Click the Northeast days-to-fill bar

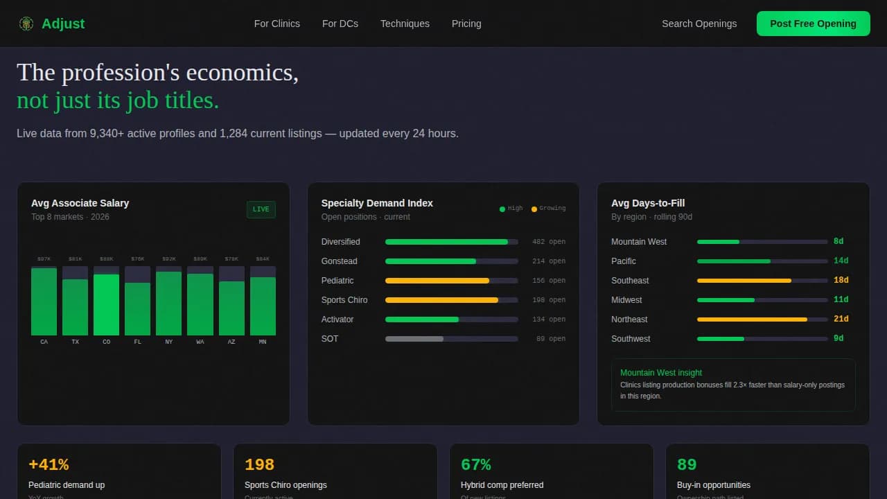[x=762, y=319]
